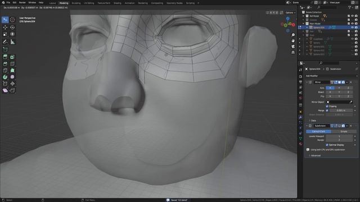Toggle Mirror Bisect Y button
The image size is (360, 202).
339,92
